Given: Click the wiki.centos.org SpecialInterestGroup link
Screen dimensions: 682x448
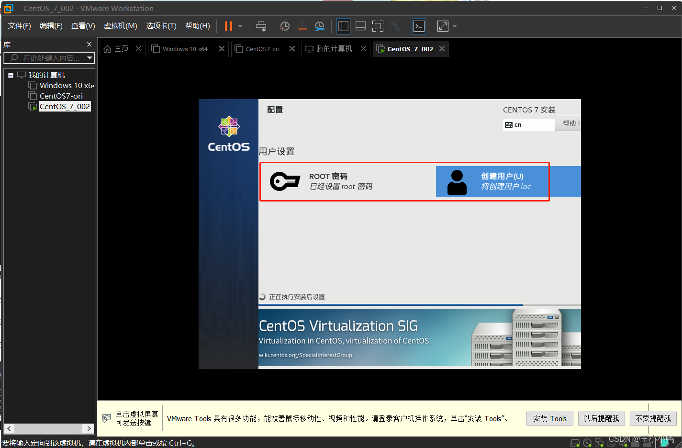Looking at the screenshot, I should (305, 355).
